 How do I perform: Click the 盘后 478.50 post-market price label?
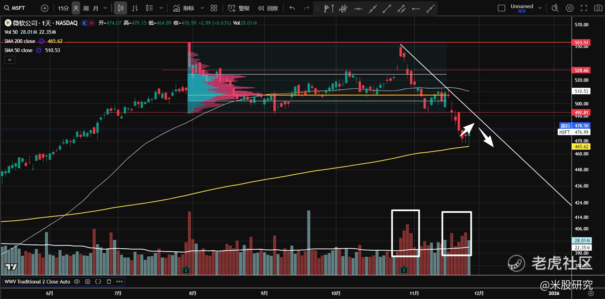[575, 126]
